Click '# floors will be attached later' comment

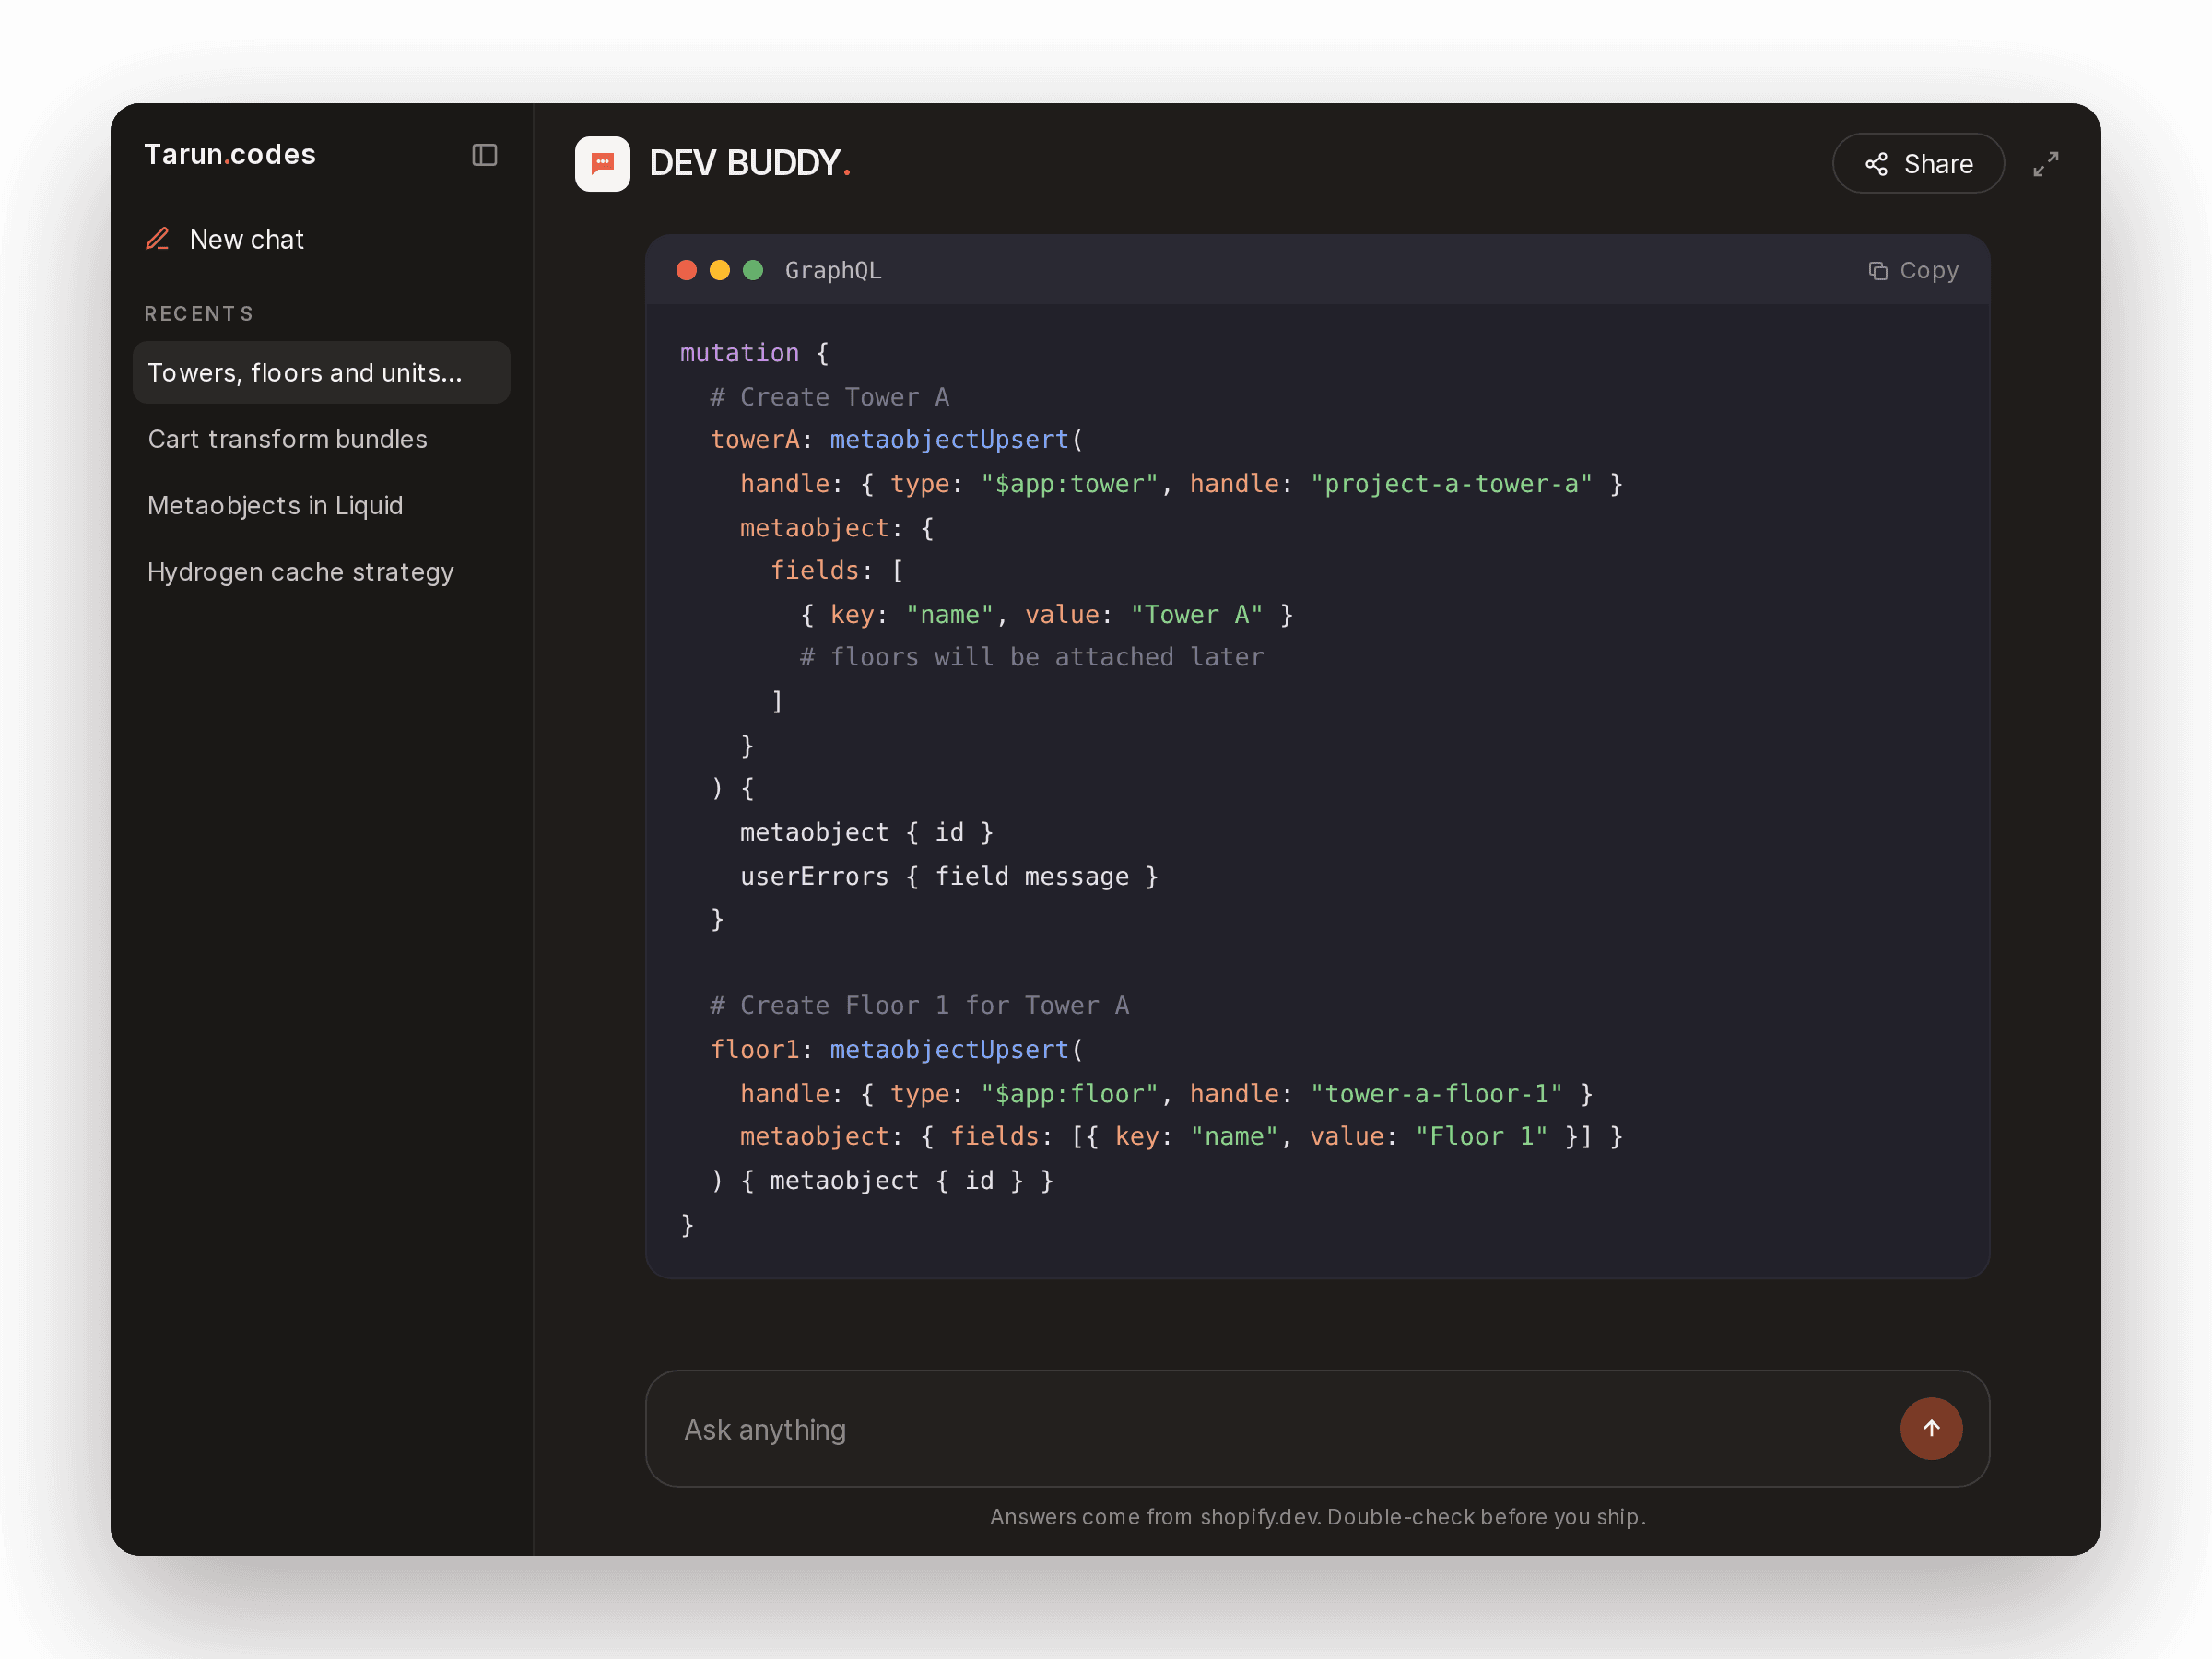[x=1031, y=657]
